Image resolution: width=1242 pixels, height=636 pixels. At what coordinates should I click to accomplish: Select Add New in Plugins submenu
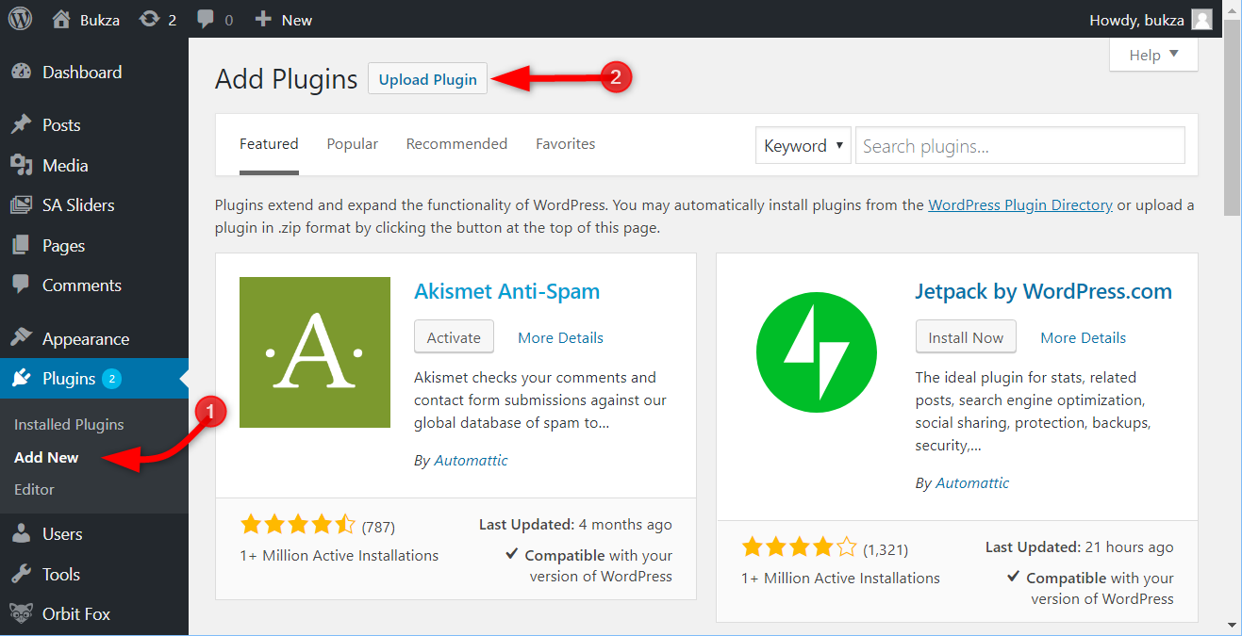46,457
